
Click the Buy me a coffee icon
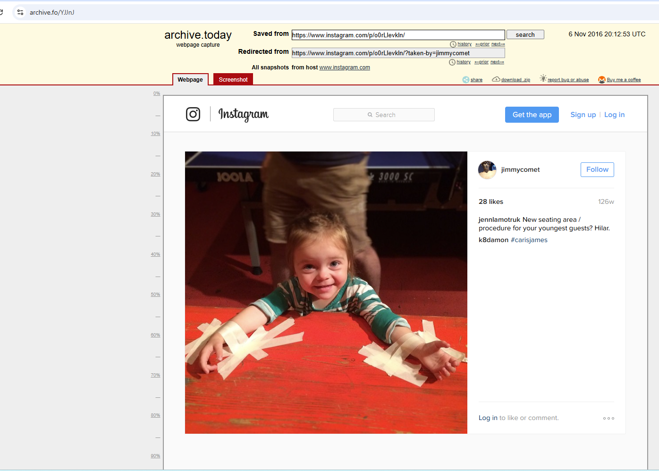point(601,80)
